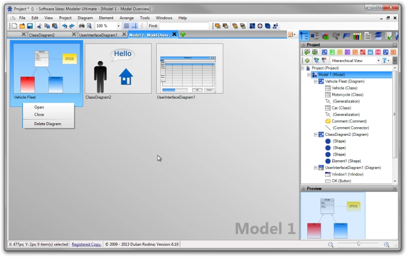Click the collapse all tree icon

(324, 61)
